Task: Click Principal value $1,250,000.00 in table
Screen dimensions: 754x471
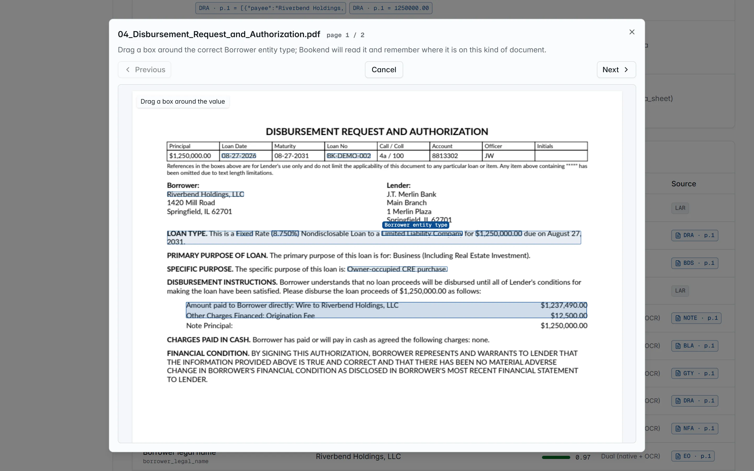Action: pyautogui.click(x=190, y=156)
